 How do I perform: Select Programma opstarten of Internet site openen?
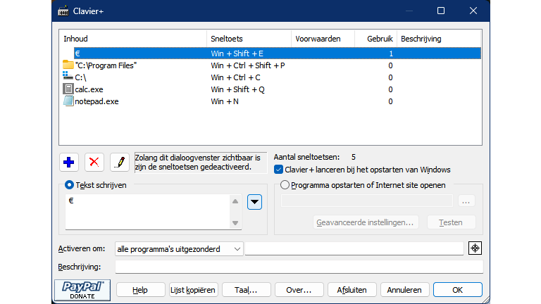[285, 185]
